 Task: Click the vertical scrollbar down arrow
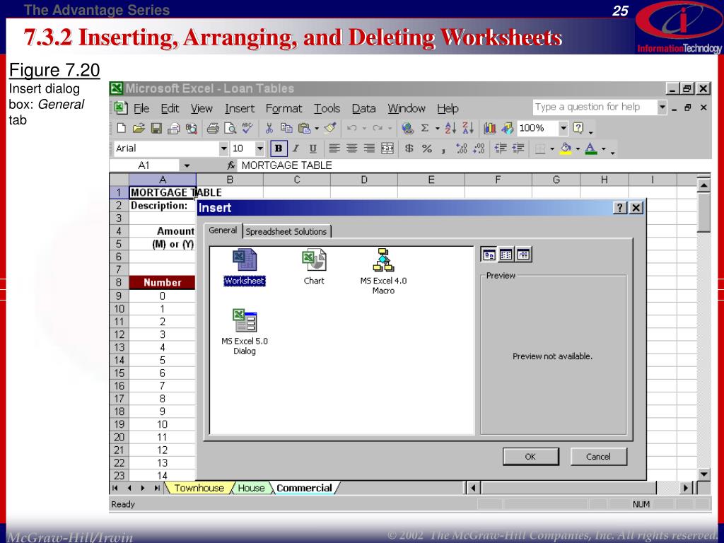(703, 474)
